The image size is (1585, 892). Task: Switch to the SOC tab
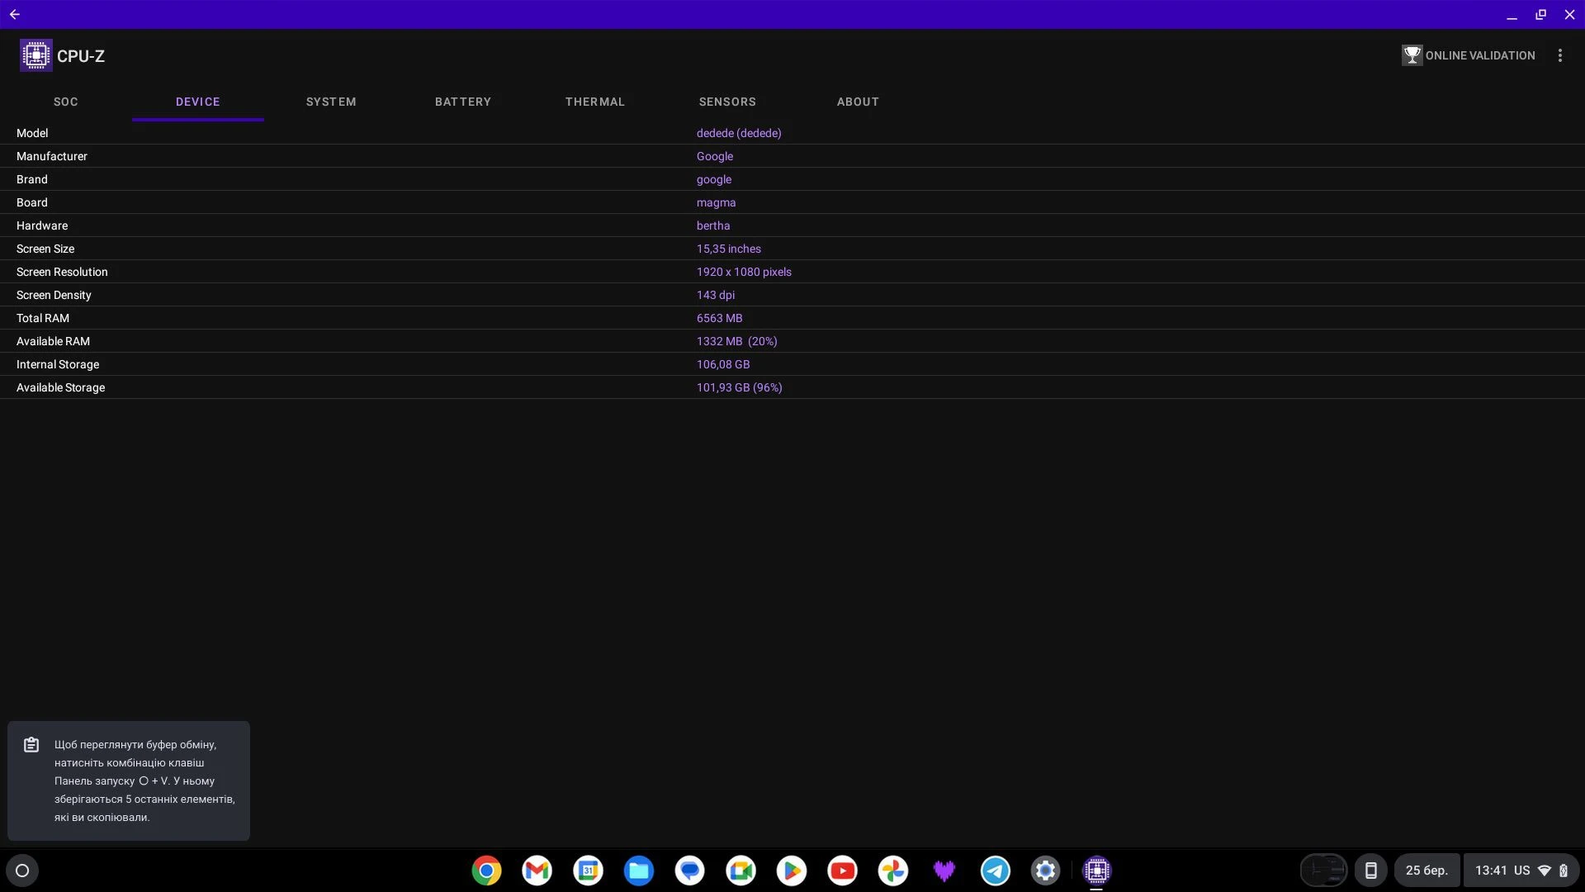coord(66,102)
